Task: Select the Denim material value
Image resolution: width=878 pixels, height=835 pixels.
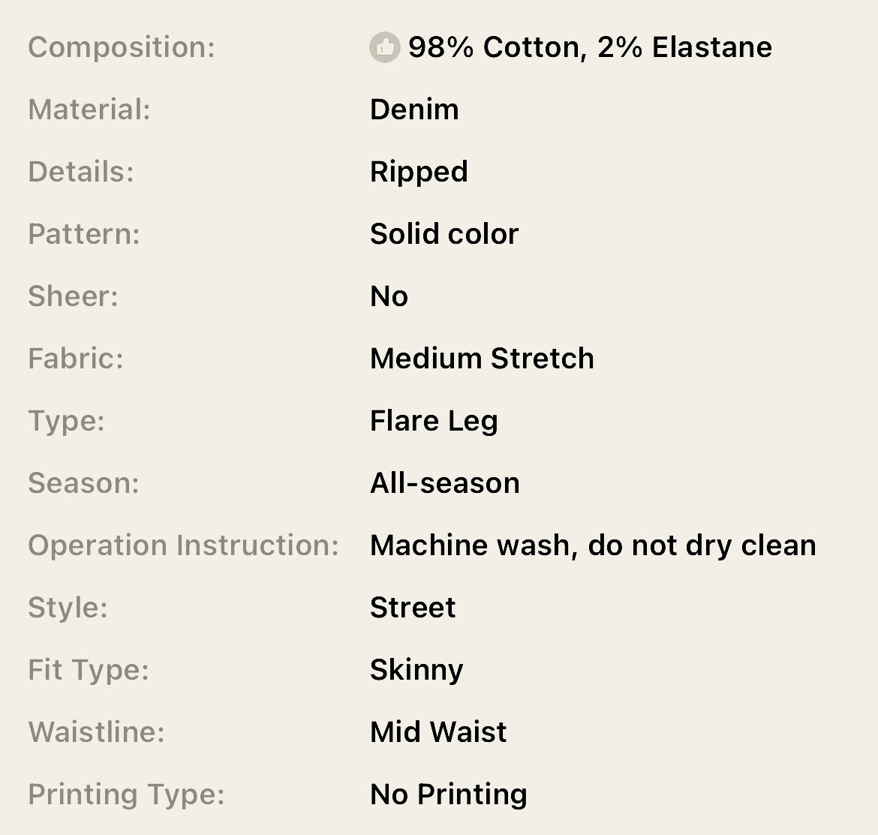Action: tap(414, 110)
